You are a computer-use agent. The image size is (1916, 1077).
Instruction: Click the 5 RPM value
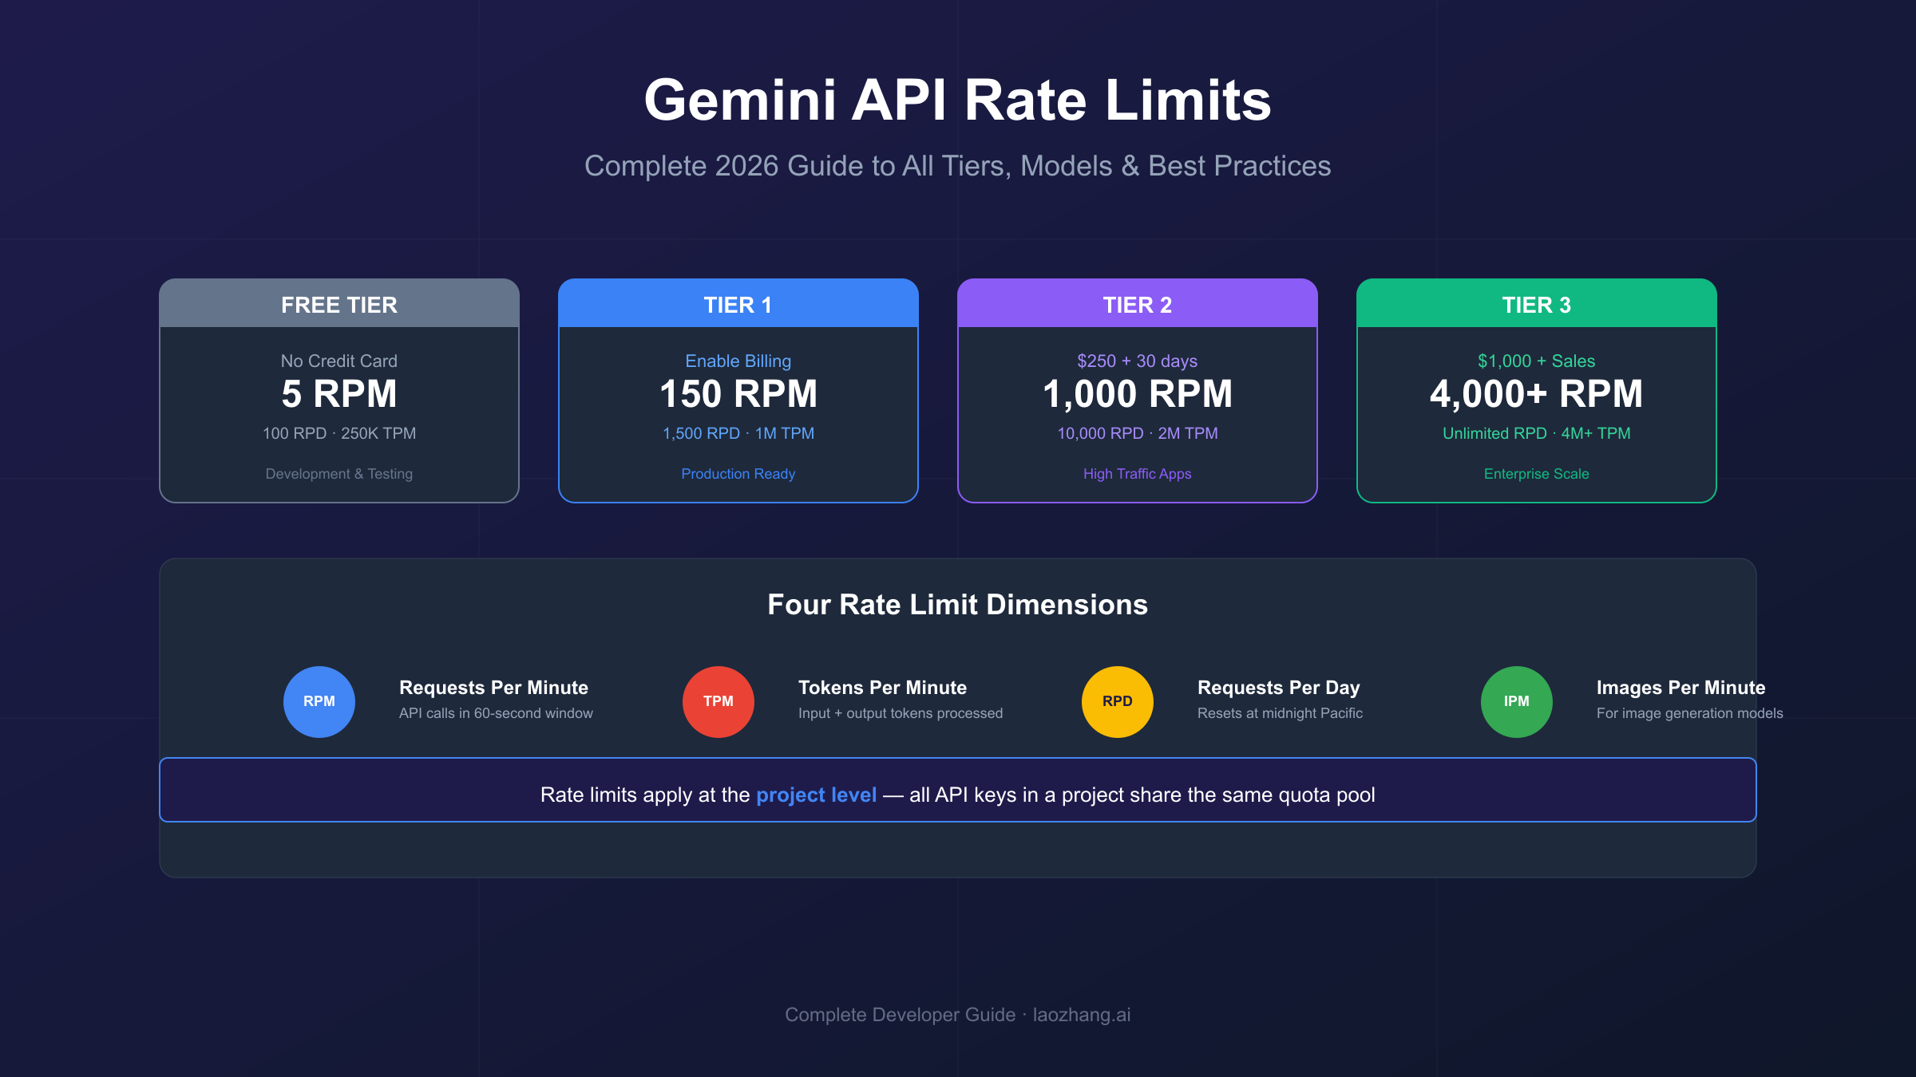coord(338,394)
